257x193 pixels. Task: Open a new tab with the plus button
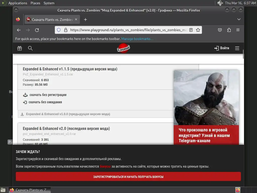coord(85,20)
